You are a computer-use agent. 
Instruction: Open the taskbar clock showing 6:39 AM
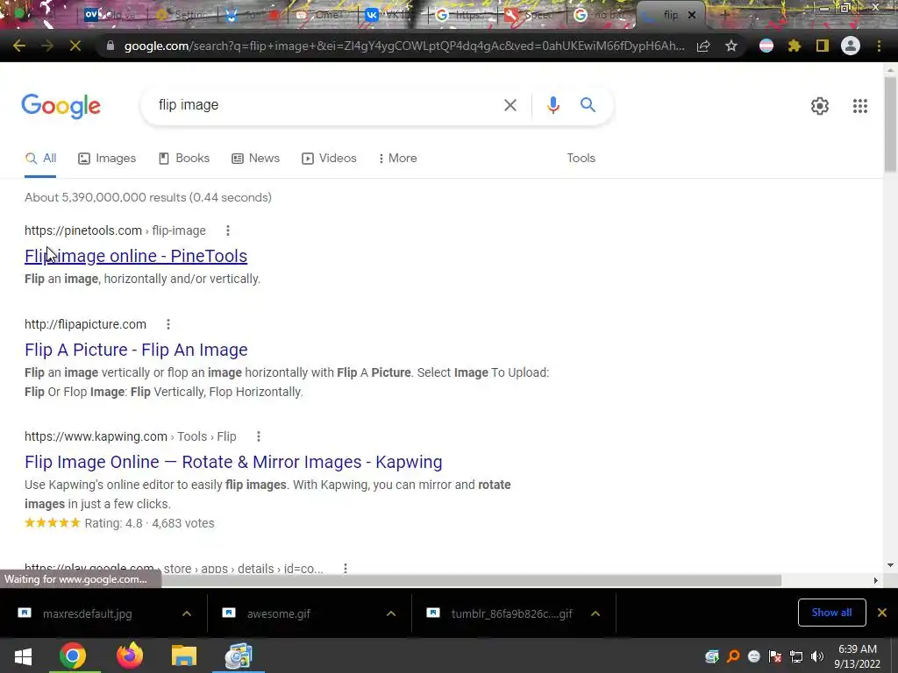pos(858,656)
